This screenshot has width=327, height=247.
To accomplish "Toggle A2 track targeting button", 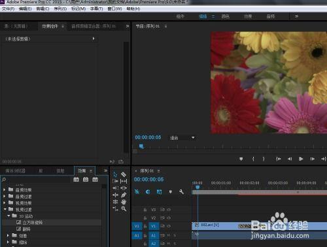I will (x=154, y=244).
